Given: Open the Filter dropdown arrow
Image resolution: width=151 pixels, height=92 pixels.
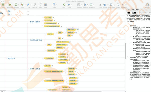Looking at the screenshot, I should click(57, 5).
